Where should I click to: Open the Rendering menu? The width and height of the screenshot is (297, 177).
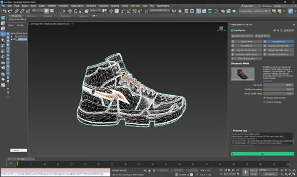pyautogui.click(x=91, y=6)
